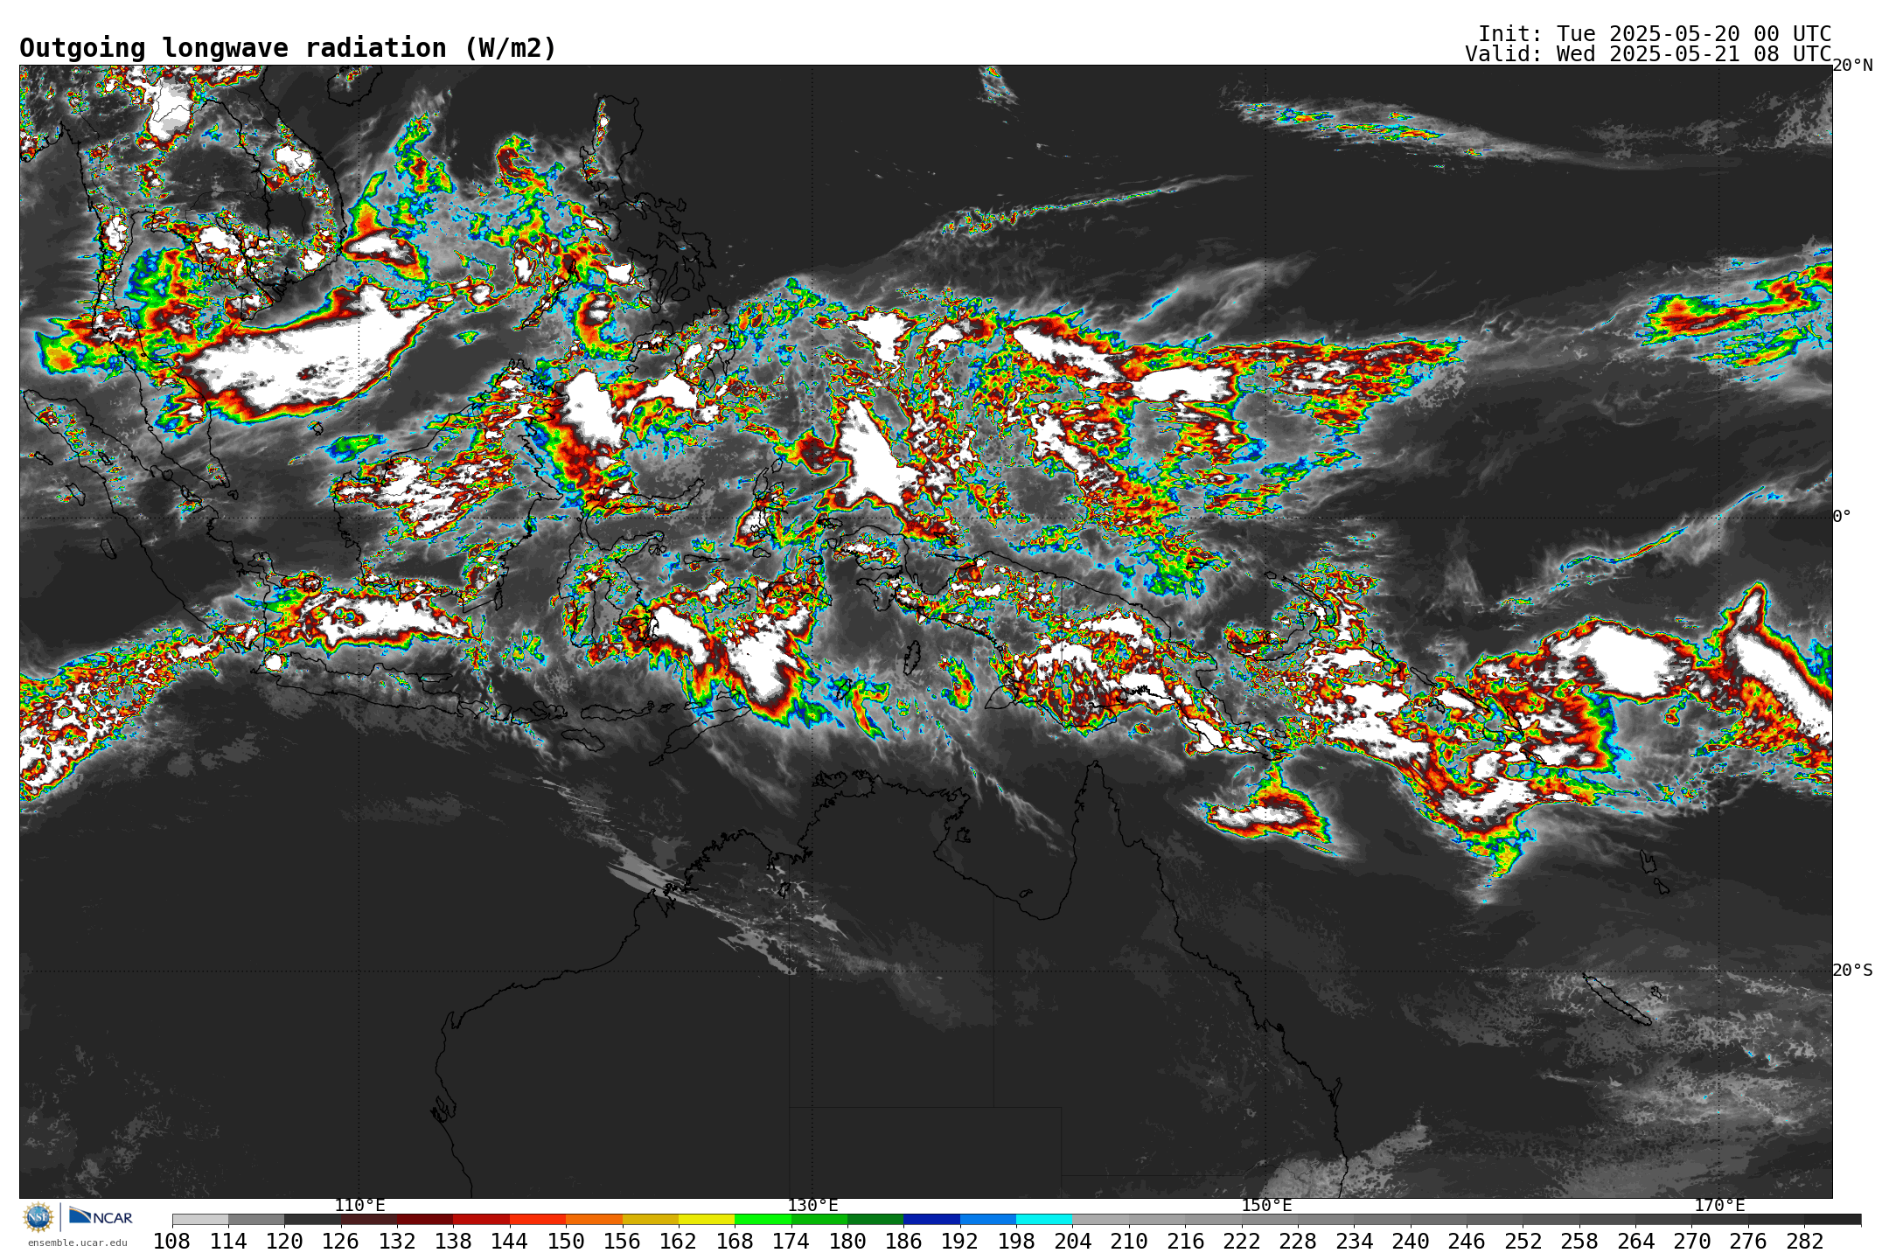The width and height of the screenshot is (1889, 1253).
Task: Click the colorbar value 252
Action: tap(1523, 1242)
